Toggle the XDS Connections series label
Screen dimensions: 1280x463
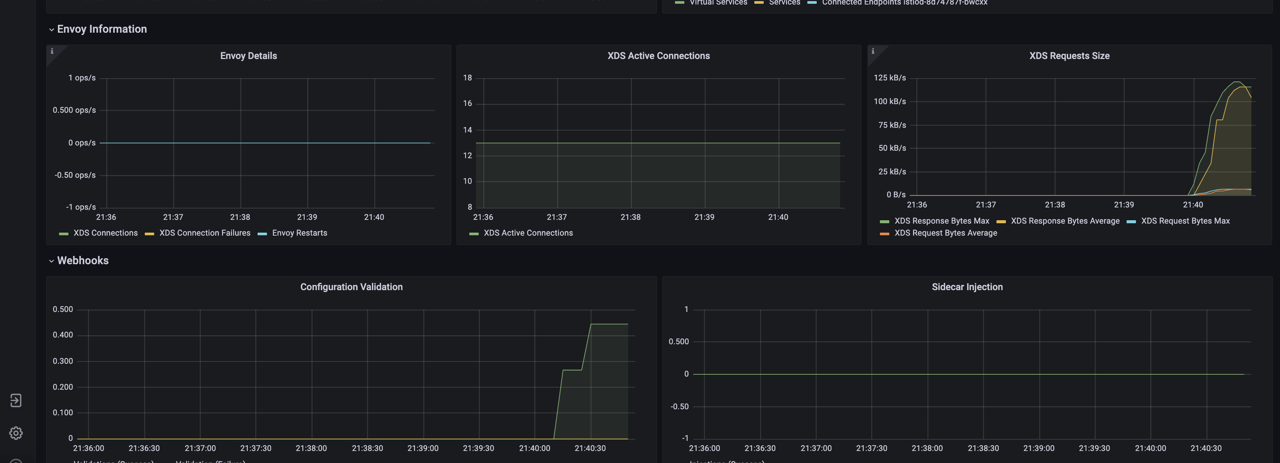105,233
